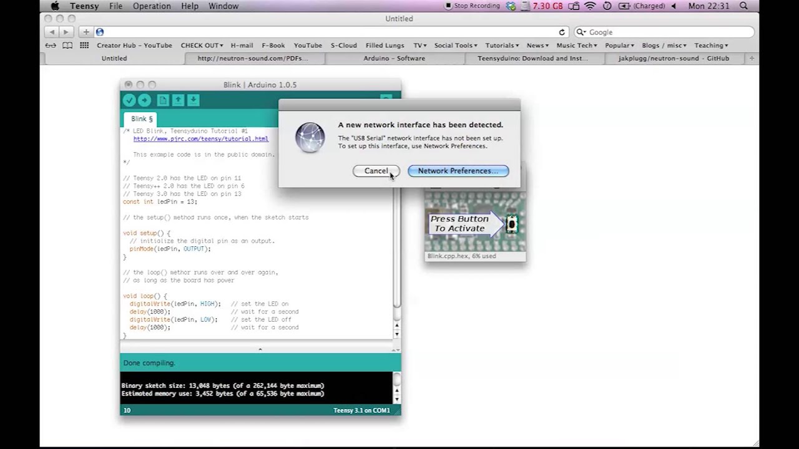The image size is (799, 449).
Task: Open the Filled Lungs bookmark
Action: click(x=385, y=46)
